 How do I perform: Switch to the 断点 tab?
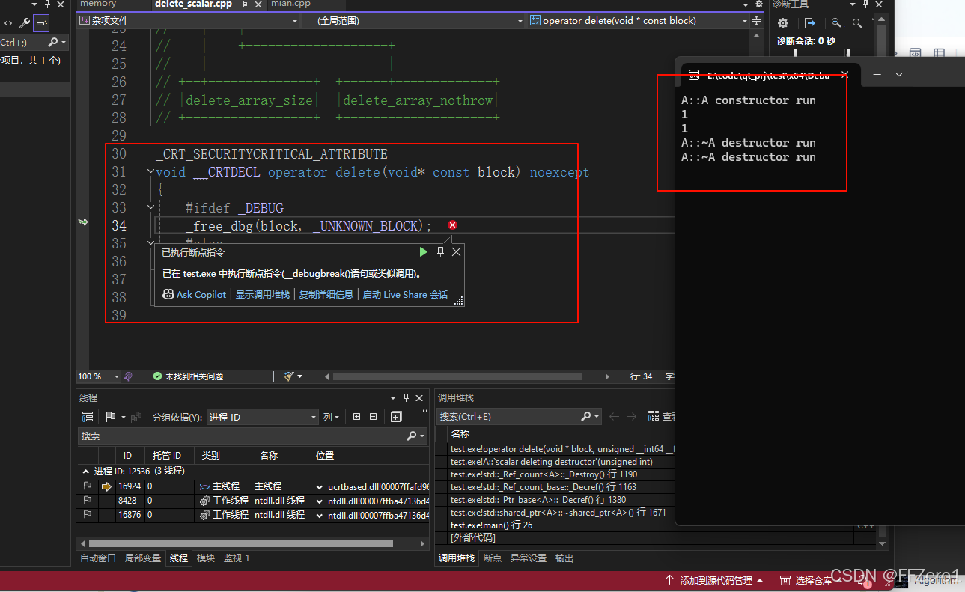[493, 558]
